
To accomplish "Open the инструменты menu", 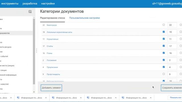I will [10, 4].
